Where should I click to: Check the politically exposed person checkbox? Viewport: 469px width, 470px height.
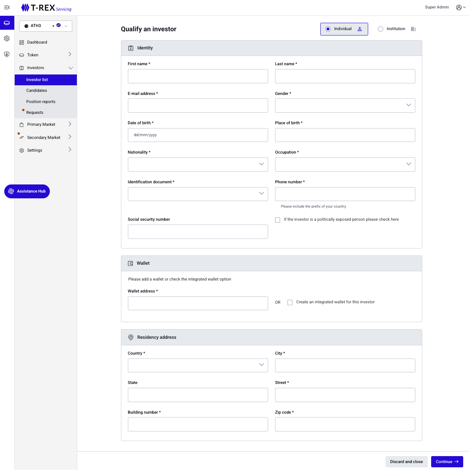click(277, 220)
